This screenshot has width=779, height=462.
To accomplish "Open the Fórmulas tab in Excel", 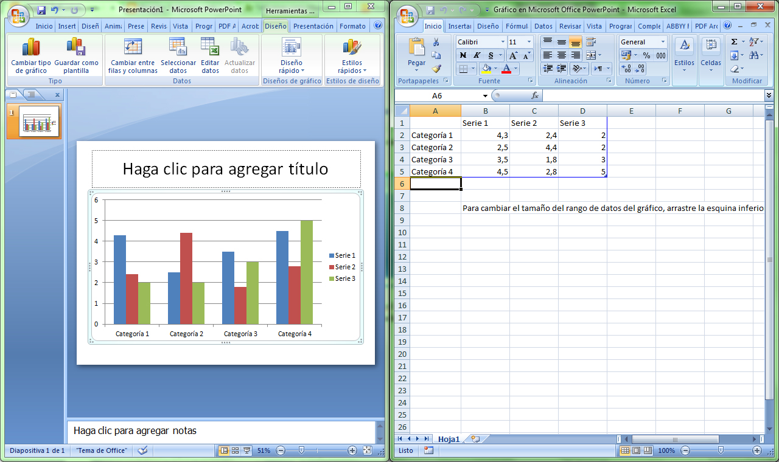I will tap(517, 26).
